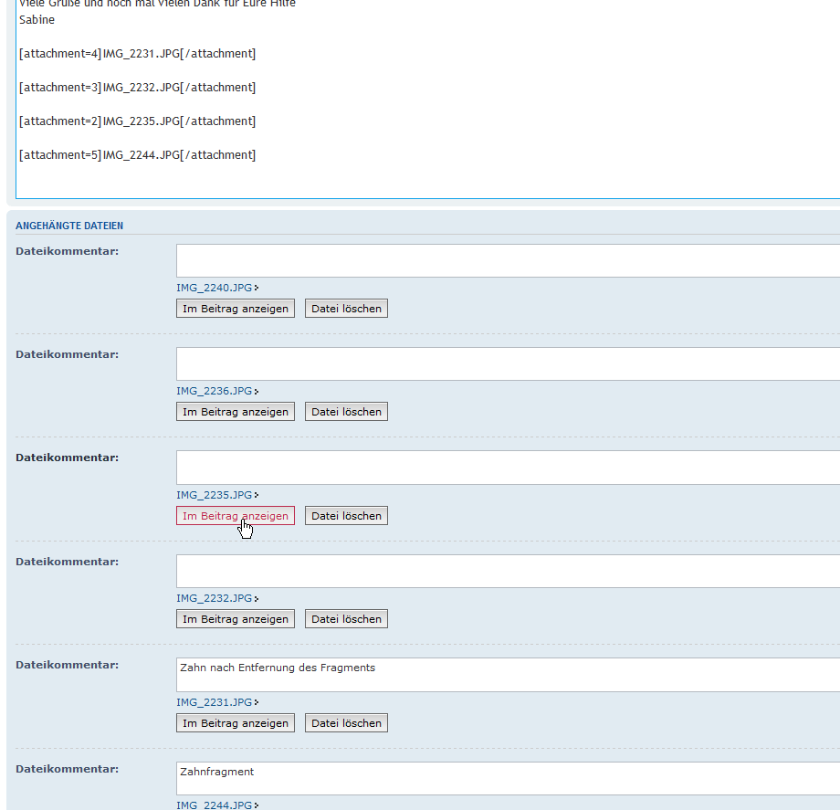
Task: Remove the attachment IMG_2235.JPG
Action: click(346, 516)
